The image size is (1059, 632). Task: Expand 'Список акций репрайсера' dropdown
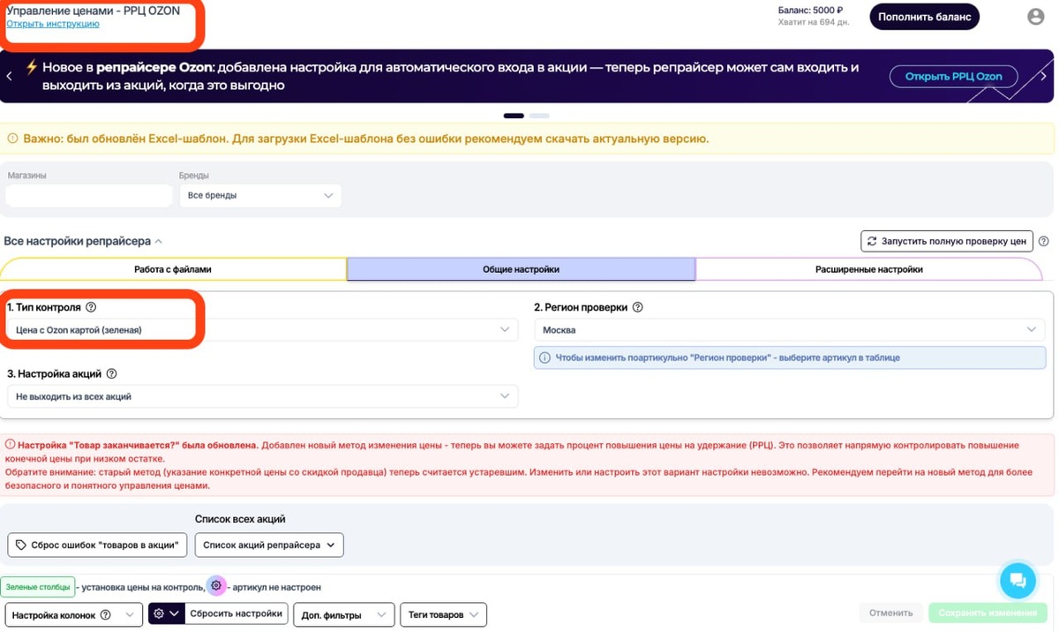[x=269, y=545]
